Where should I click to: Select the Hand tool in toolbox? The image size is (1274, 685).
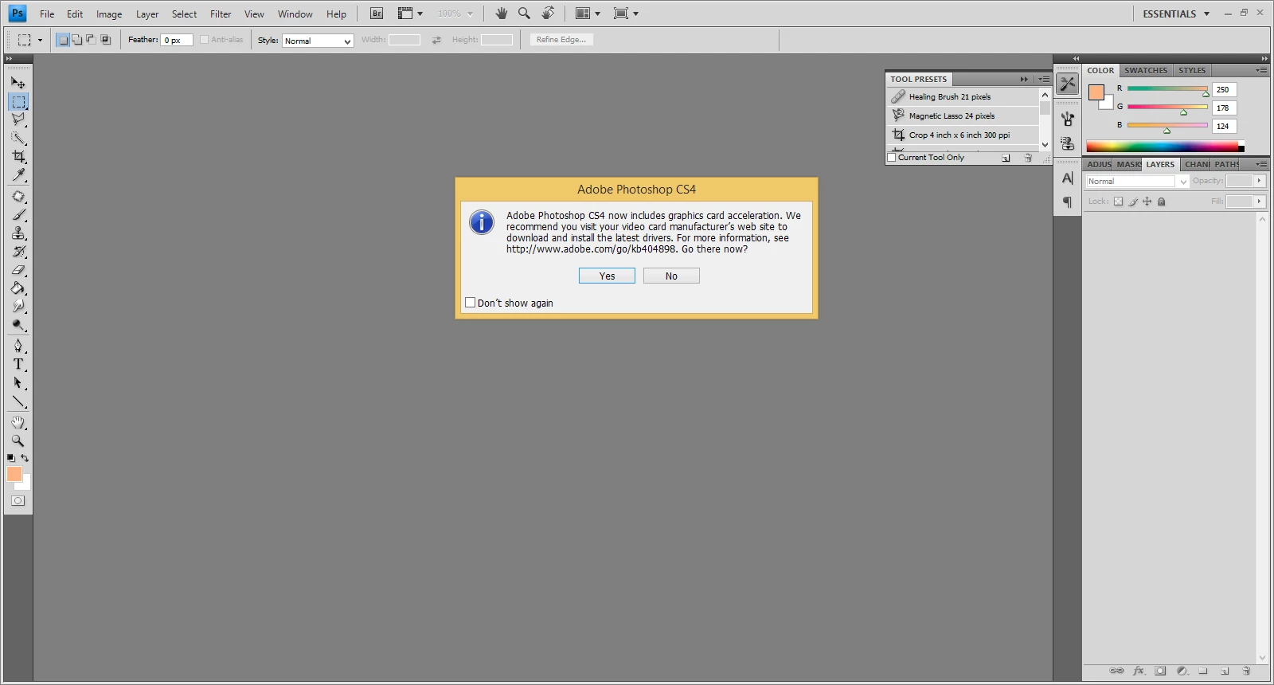tap(18, 422)
